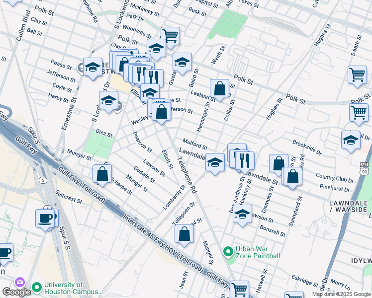The height and width of the screenshot is (298, 372).
Task: Click the Google logo
Action: point(16,293)
